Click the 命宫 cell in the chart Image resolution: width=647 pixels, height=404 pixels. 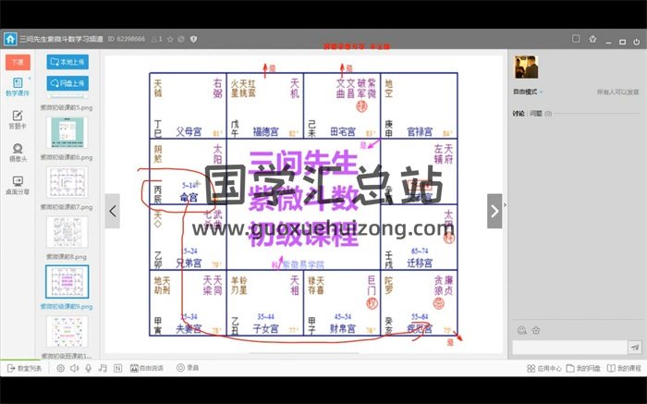point(188,171)
